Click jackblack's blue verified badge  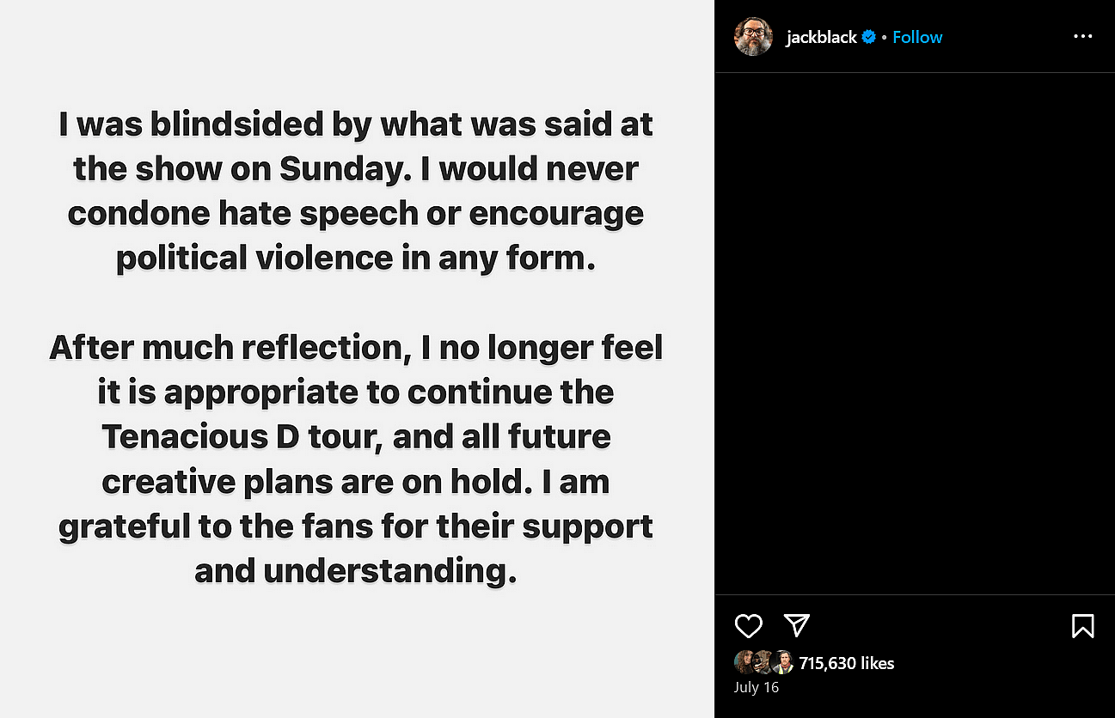(868, 37)
